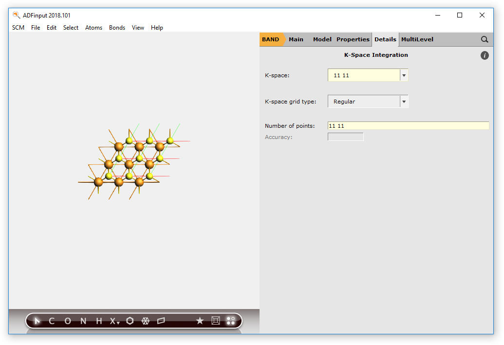Click the Accuracy label

(x=279, y=137)
